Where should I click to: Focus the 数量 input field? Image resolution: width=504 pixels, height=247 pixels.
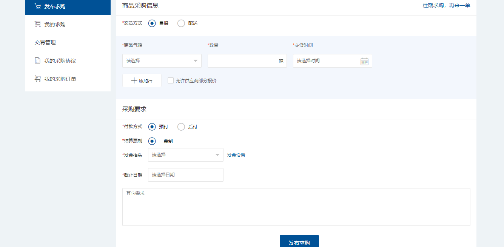point(247,61)
